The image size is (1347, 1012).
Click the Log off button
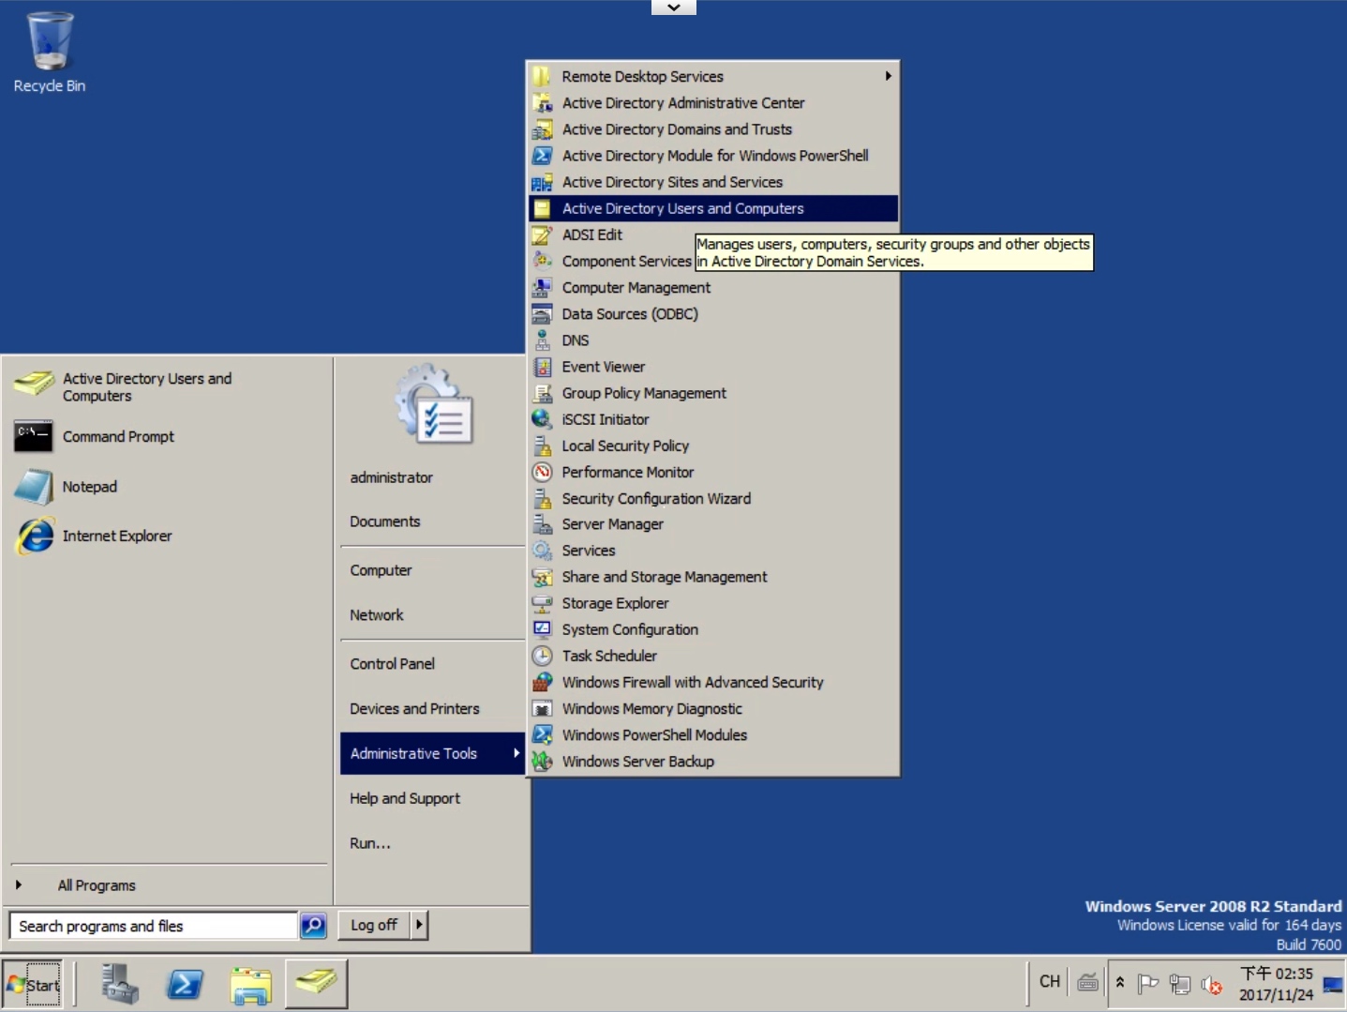coord(374,925)
